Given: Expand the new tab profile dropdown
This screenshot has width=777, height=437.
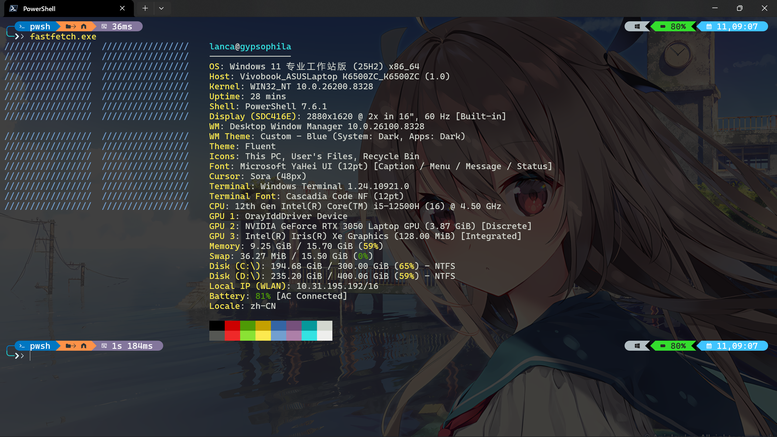Looking at the screenshot, I should [161, 8].
